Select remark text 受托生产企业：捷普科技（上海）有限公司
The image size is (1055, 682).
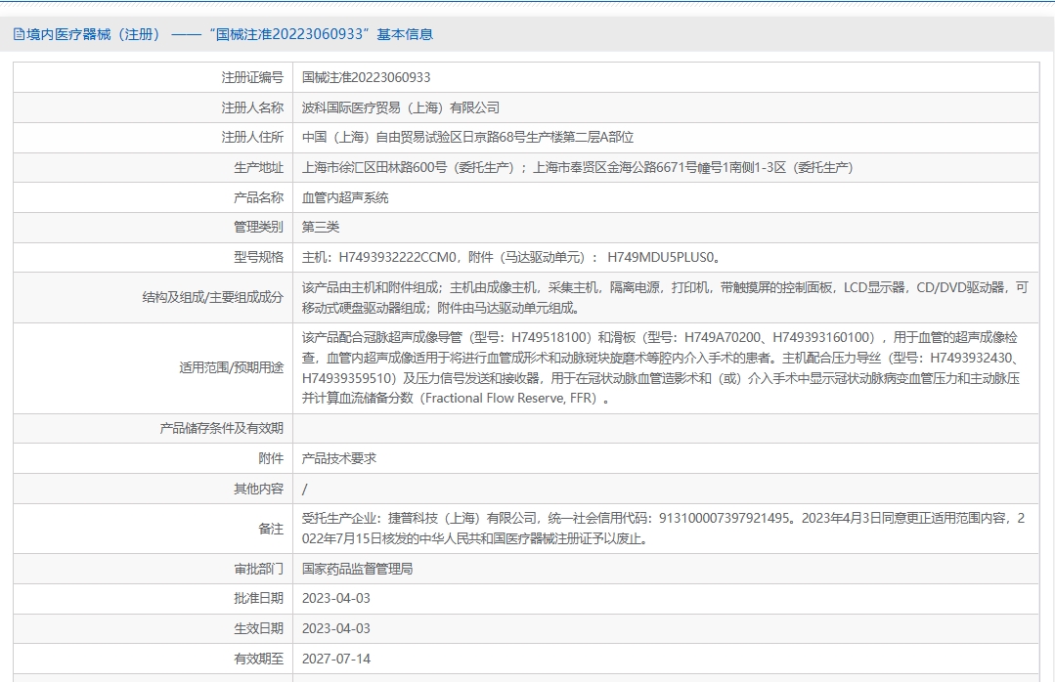[x=419, y=519]
